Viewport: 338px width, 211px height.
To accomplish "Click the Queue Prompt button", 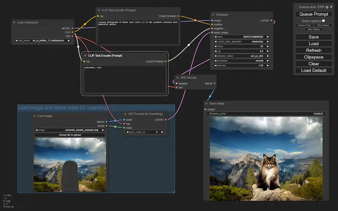I will (313, 14).
